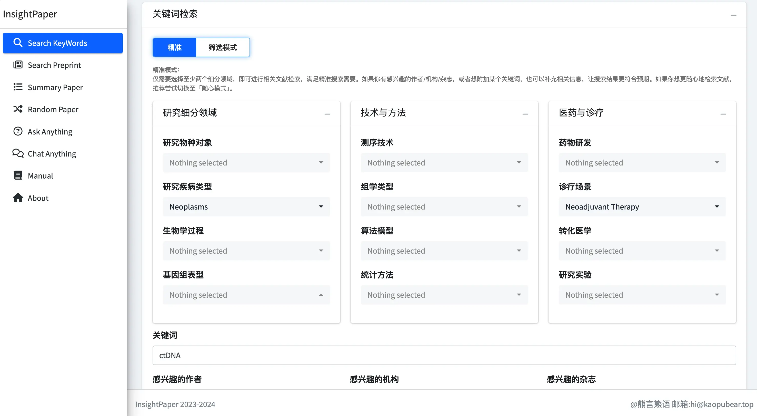This screenshot has width=757, height=416.
Task: Click the 医药与诊疗 panel title
Action: 581,113
